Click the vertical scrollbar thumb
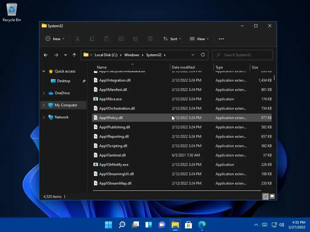The width and height of the screenshot is (310, 232). pyautogui.click(x=274, y=78)
